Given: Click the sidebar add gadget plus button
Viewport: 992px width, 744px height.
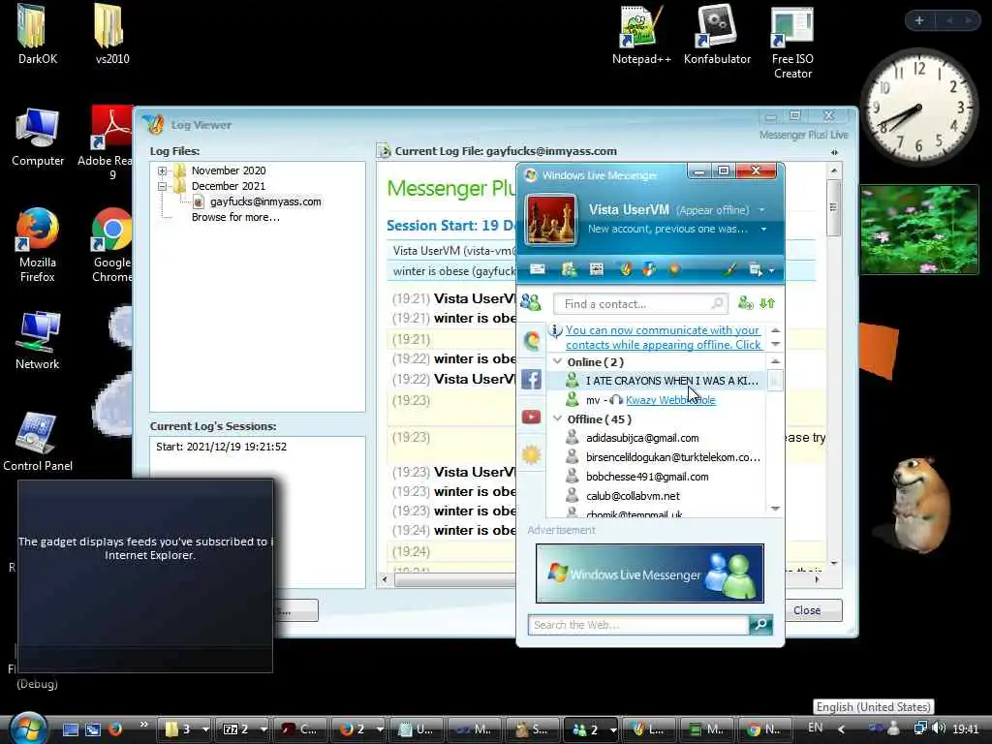Looking at the screenshot, I should [919, 21].
